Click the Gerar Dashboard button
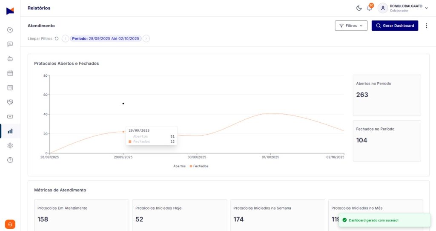 (x=395, y=26)
